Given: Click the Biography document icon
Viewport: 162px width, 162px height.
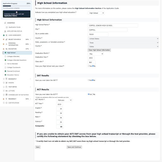Looking at the screenshot, I should [x=6, y=79].
